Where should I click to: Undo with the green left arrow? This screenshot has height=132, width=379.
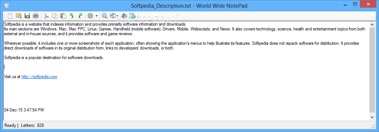tap(71, 16)
